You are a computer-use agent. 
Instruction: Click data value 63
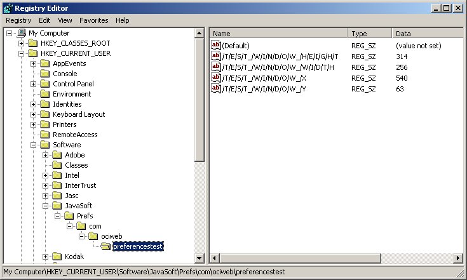click(x=400, y=89)
